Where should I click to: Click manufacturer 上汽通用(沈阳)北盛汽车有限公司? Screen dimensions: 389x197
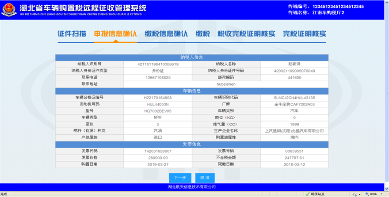click(294, 131)
